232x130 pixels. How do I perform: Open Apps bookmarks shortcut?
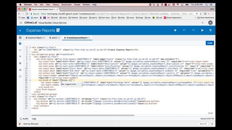22,18
